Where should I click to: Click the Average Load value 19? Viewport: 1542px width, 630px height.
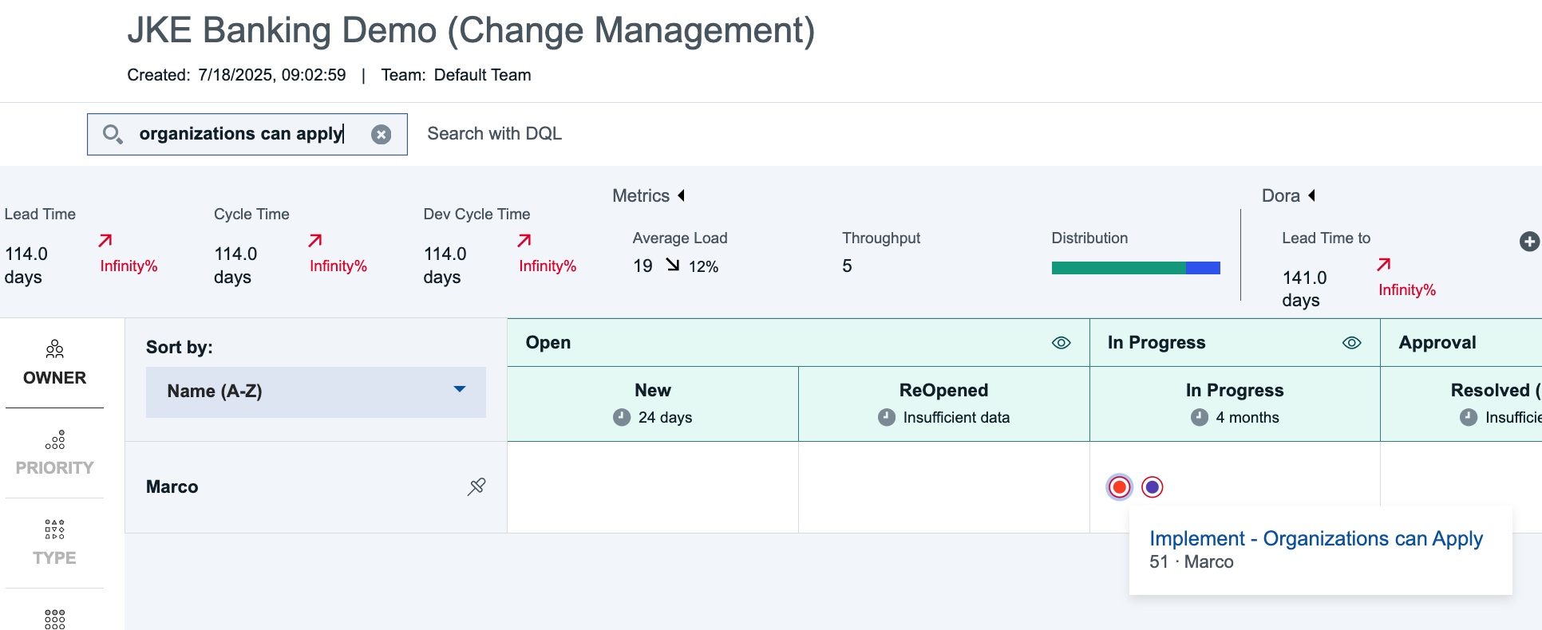coord(642,266)
